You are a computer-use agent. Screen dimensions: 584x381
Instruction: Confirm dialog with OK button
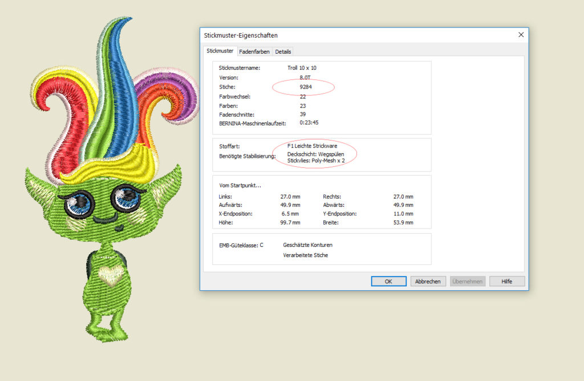(x=388, y=282)
